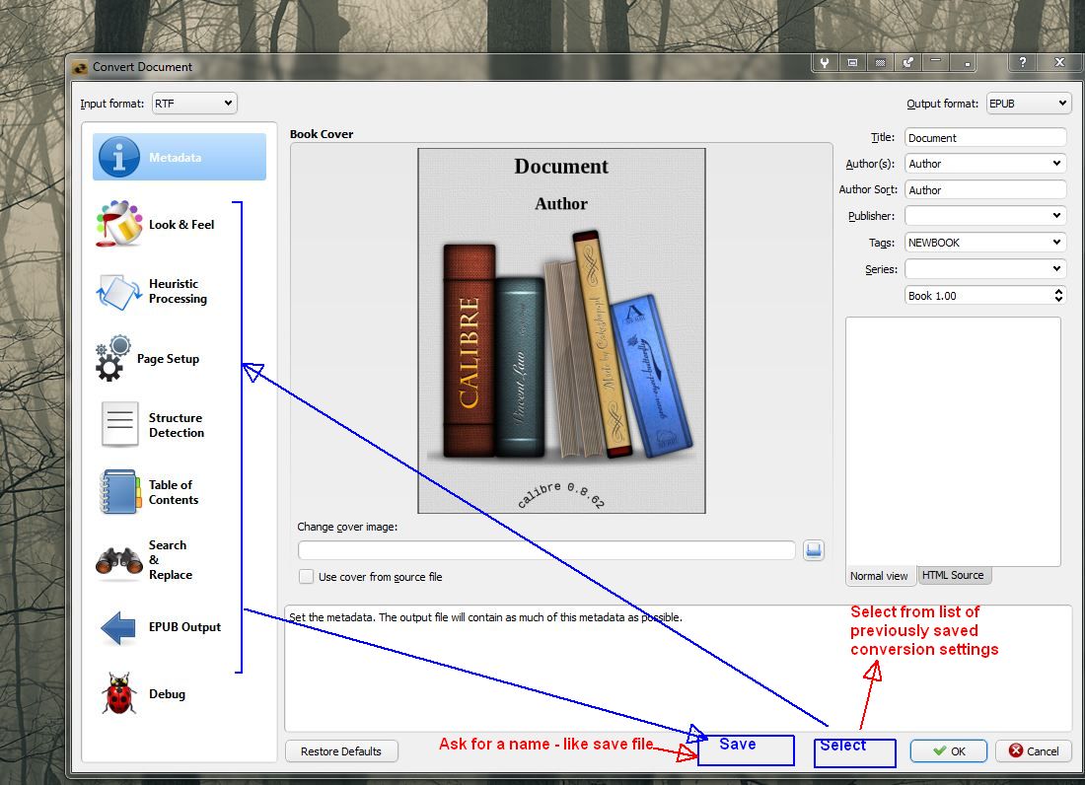Close the Convert Document dialog
1085x785 pixels.
(1059, 62)
